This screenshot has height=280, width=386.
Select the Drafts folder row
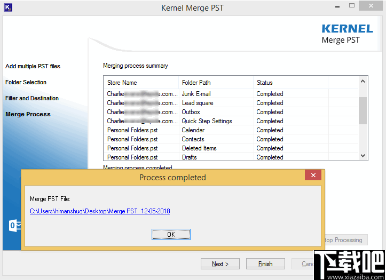click(x=231, y=157)
